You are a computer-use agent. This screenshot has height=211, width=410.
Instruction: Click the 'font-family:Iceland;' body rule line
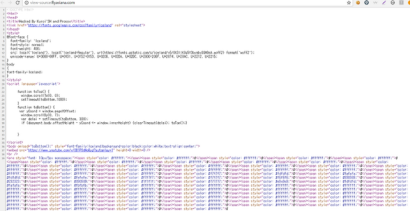(24, 72)
